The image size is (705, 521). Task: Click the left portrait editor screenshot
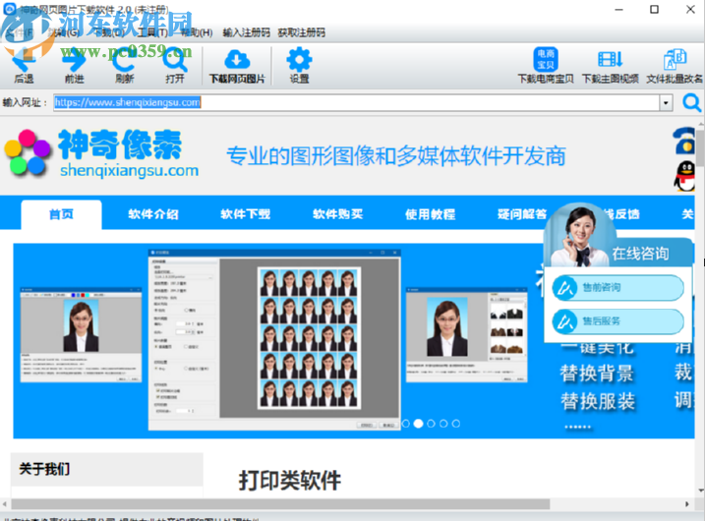pyautogui.click(x=81, y=335)
